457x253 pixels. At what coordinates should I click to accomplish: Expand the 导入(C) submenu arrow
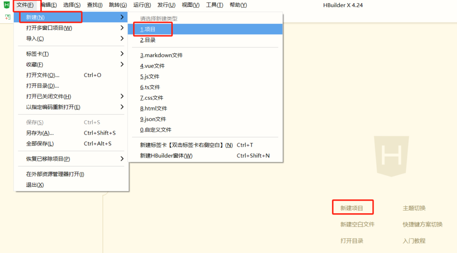[x=122, y=38]
